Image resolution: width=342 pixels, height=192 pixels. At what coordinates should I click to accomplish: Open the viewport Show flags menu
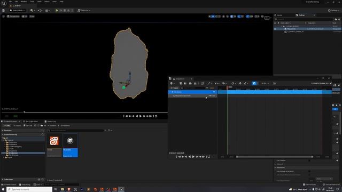point(32,17)
